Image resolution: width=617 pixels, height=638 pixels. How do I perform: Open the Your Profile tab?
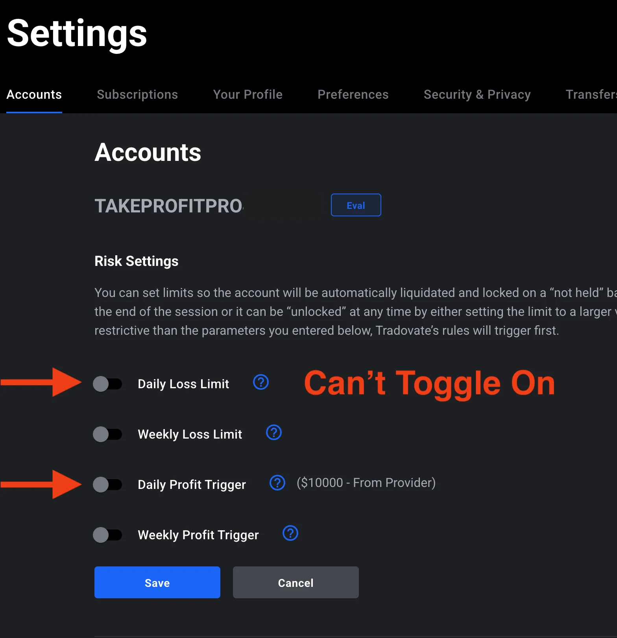click(248, 94)
